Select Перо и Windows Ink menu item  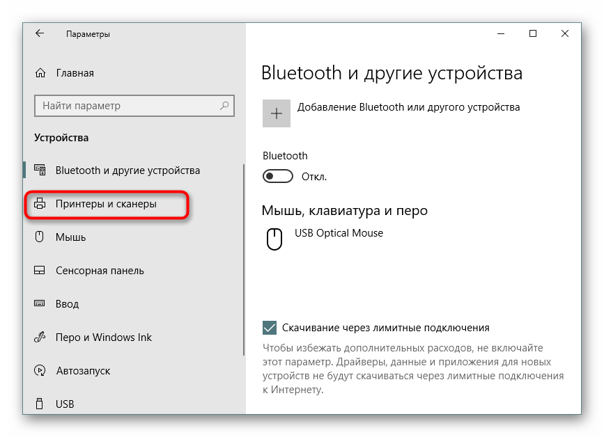[x=103, y=337]
